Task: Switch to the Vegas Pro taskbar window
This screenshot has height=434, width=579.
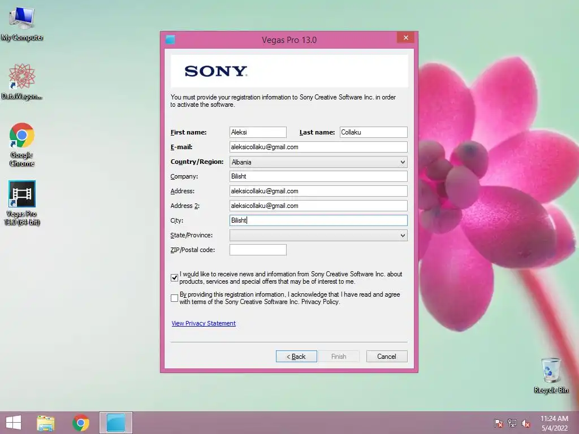Action: [115, 423]
